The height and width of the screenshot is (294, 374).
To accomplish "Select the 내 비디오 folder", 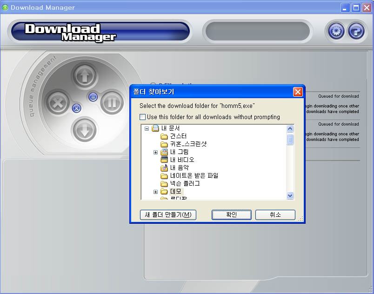I will point(182,160).
